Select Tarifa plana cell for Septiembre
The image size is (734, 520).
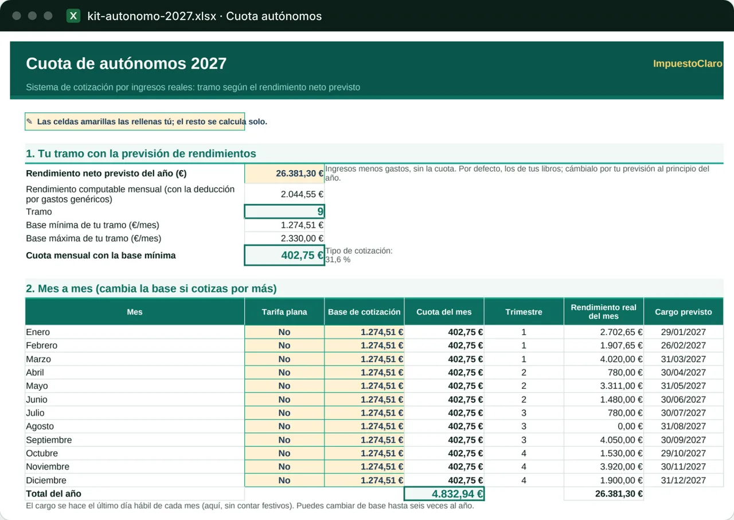284,440
